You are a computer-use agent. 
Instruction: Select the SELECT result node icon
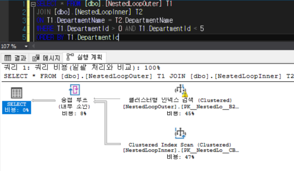click(x=17, y=93)
